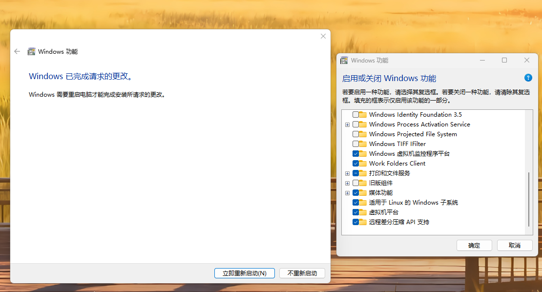Select 适用于 Linux 的 Windows 子系统 label
This screenshot has width=542, height=292.
click(414, 203)
